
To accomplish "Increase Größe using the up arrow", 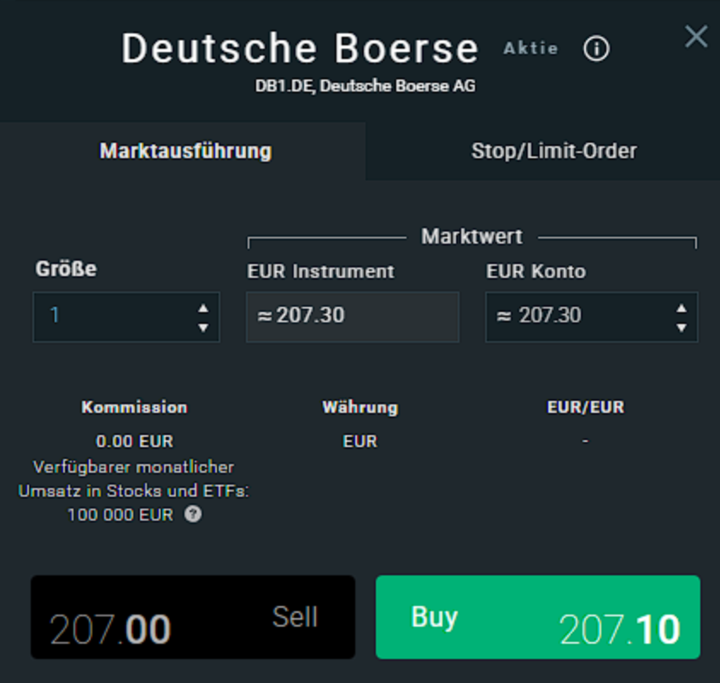I will [x=203, y=308].
